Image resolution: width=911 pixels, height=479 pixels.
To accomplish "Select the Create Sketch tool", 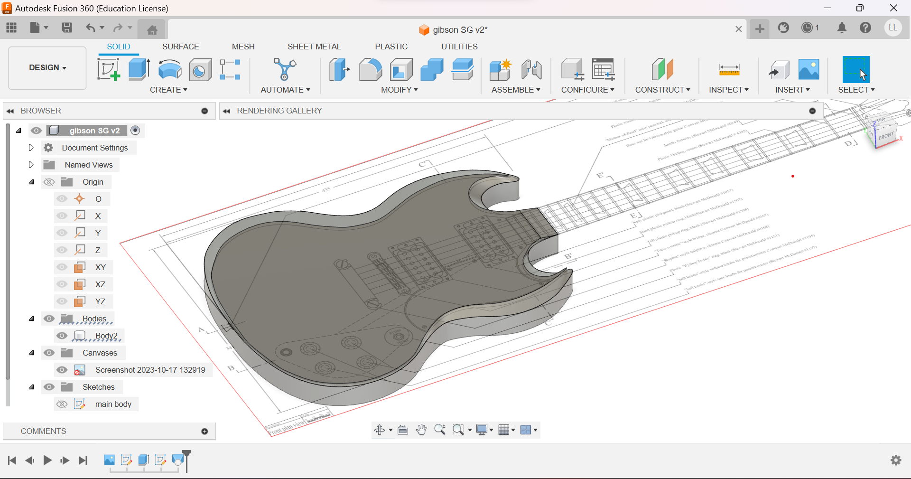I will 109,69.
